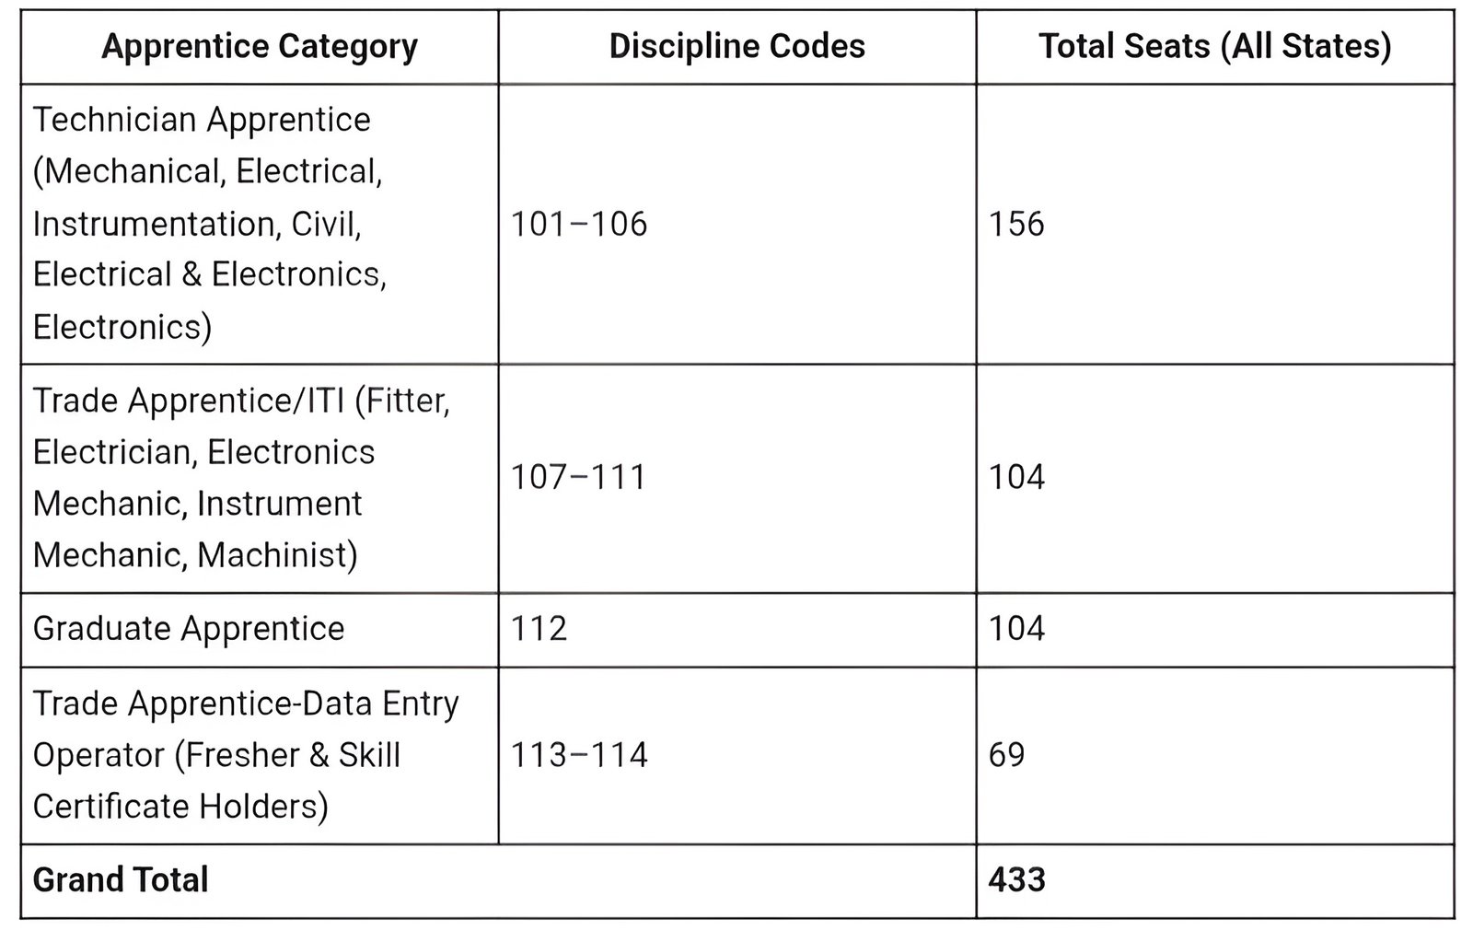
Task: Select the Trade Apprentice/ITI category cell
Action: point(260,478)
